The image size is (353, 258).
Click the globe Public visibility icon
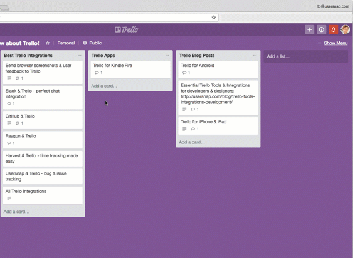[85, 43]
